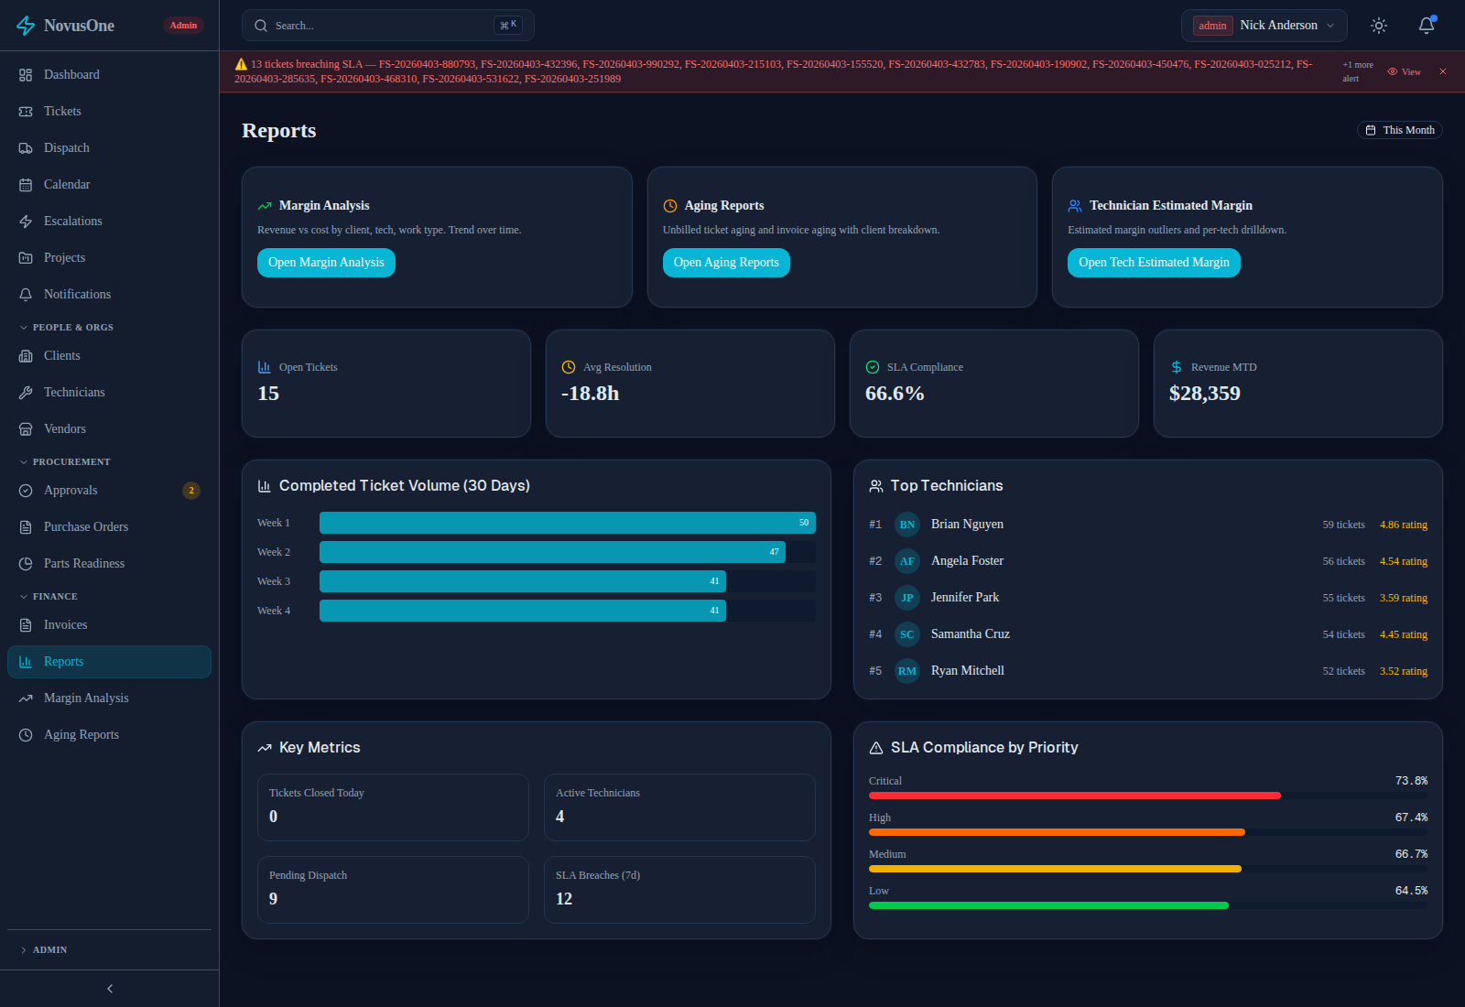This screenshot has width=1465, height=1007.
Task: Click View link in the alert banner
Action: (1405, 71)
